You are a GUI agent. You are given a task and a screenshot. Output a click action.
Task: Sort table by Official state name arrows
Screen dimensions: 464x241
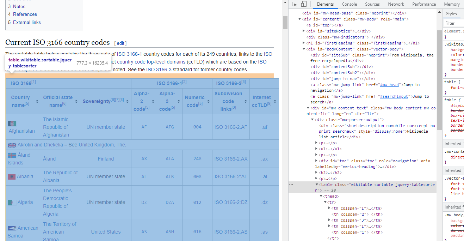[x=76, y=101]
